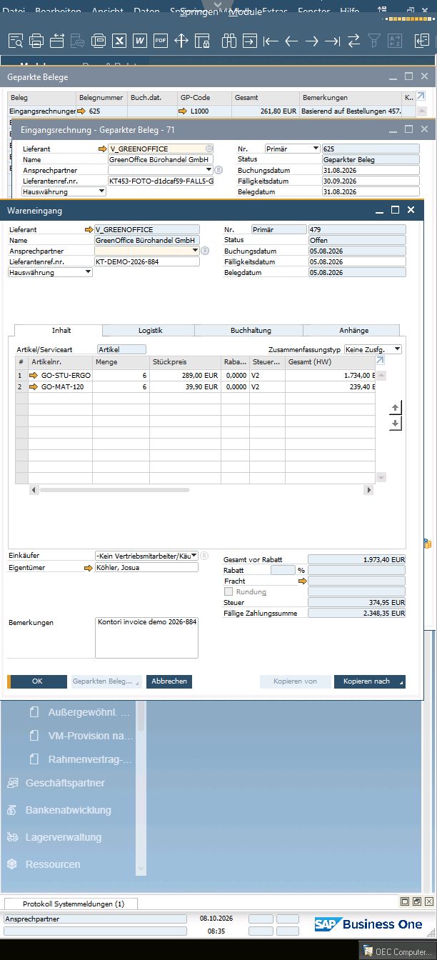Screen dimensions: 437x960
Task: Open Eigentümer link arrow for Köhler, Josua
Action: point(89,568)
